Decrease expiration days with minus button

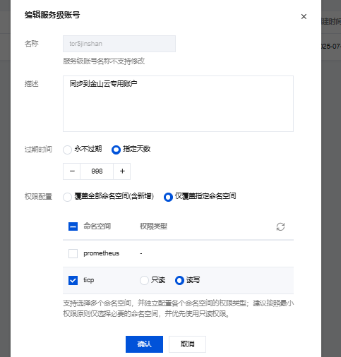(x=72, y=171)
